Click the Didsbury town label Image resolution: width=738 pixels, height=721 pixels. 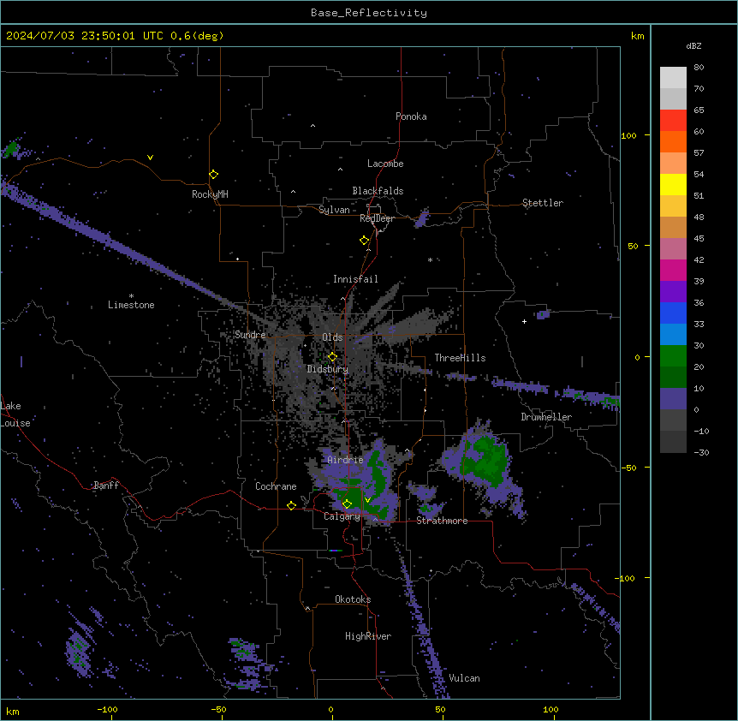pyautogui.click(x=328, y=369)
